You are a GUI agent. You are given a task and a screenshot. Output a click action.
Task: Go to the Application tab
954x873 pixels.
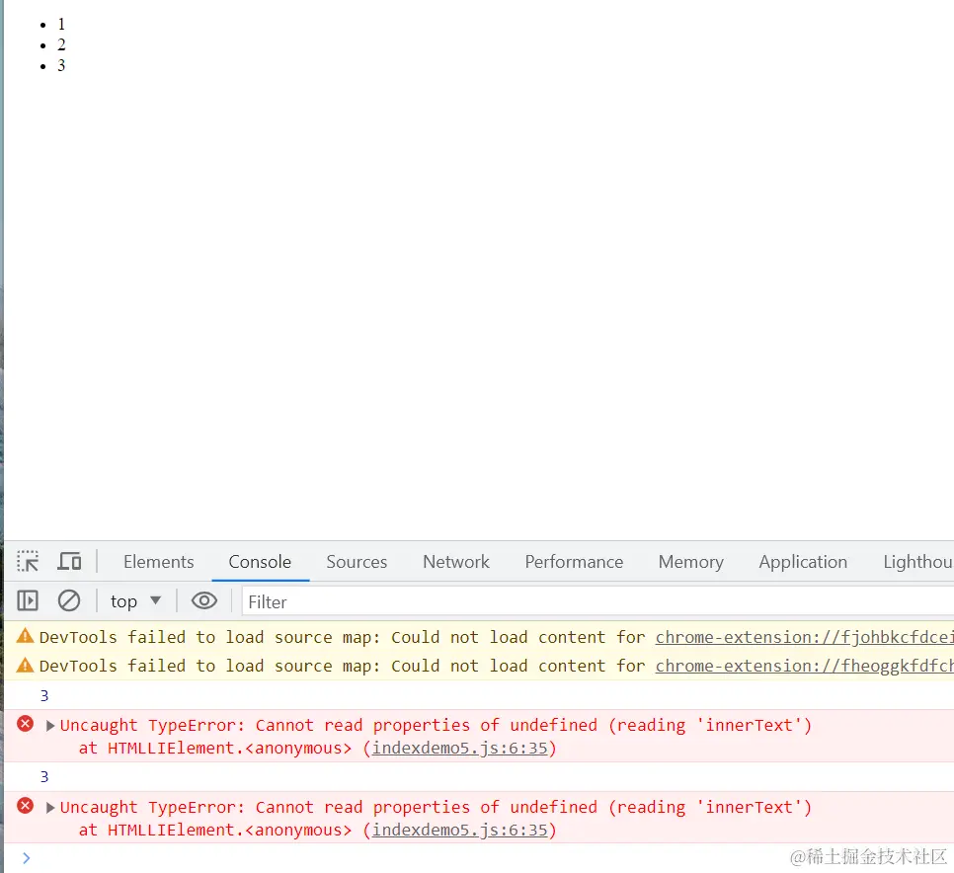click(x=803, y=562)
